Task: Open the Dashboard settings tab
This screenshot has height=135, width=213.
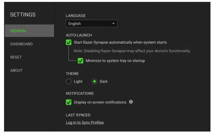Action: point(21,44)
